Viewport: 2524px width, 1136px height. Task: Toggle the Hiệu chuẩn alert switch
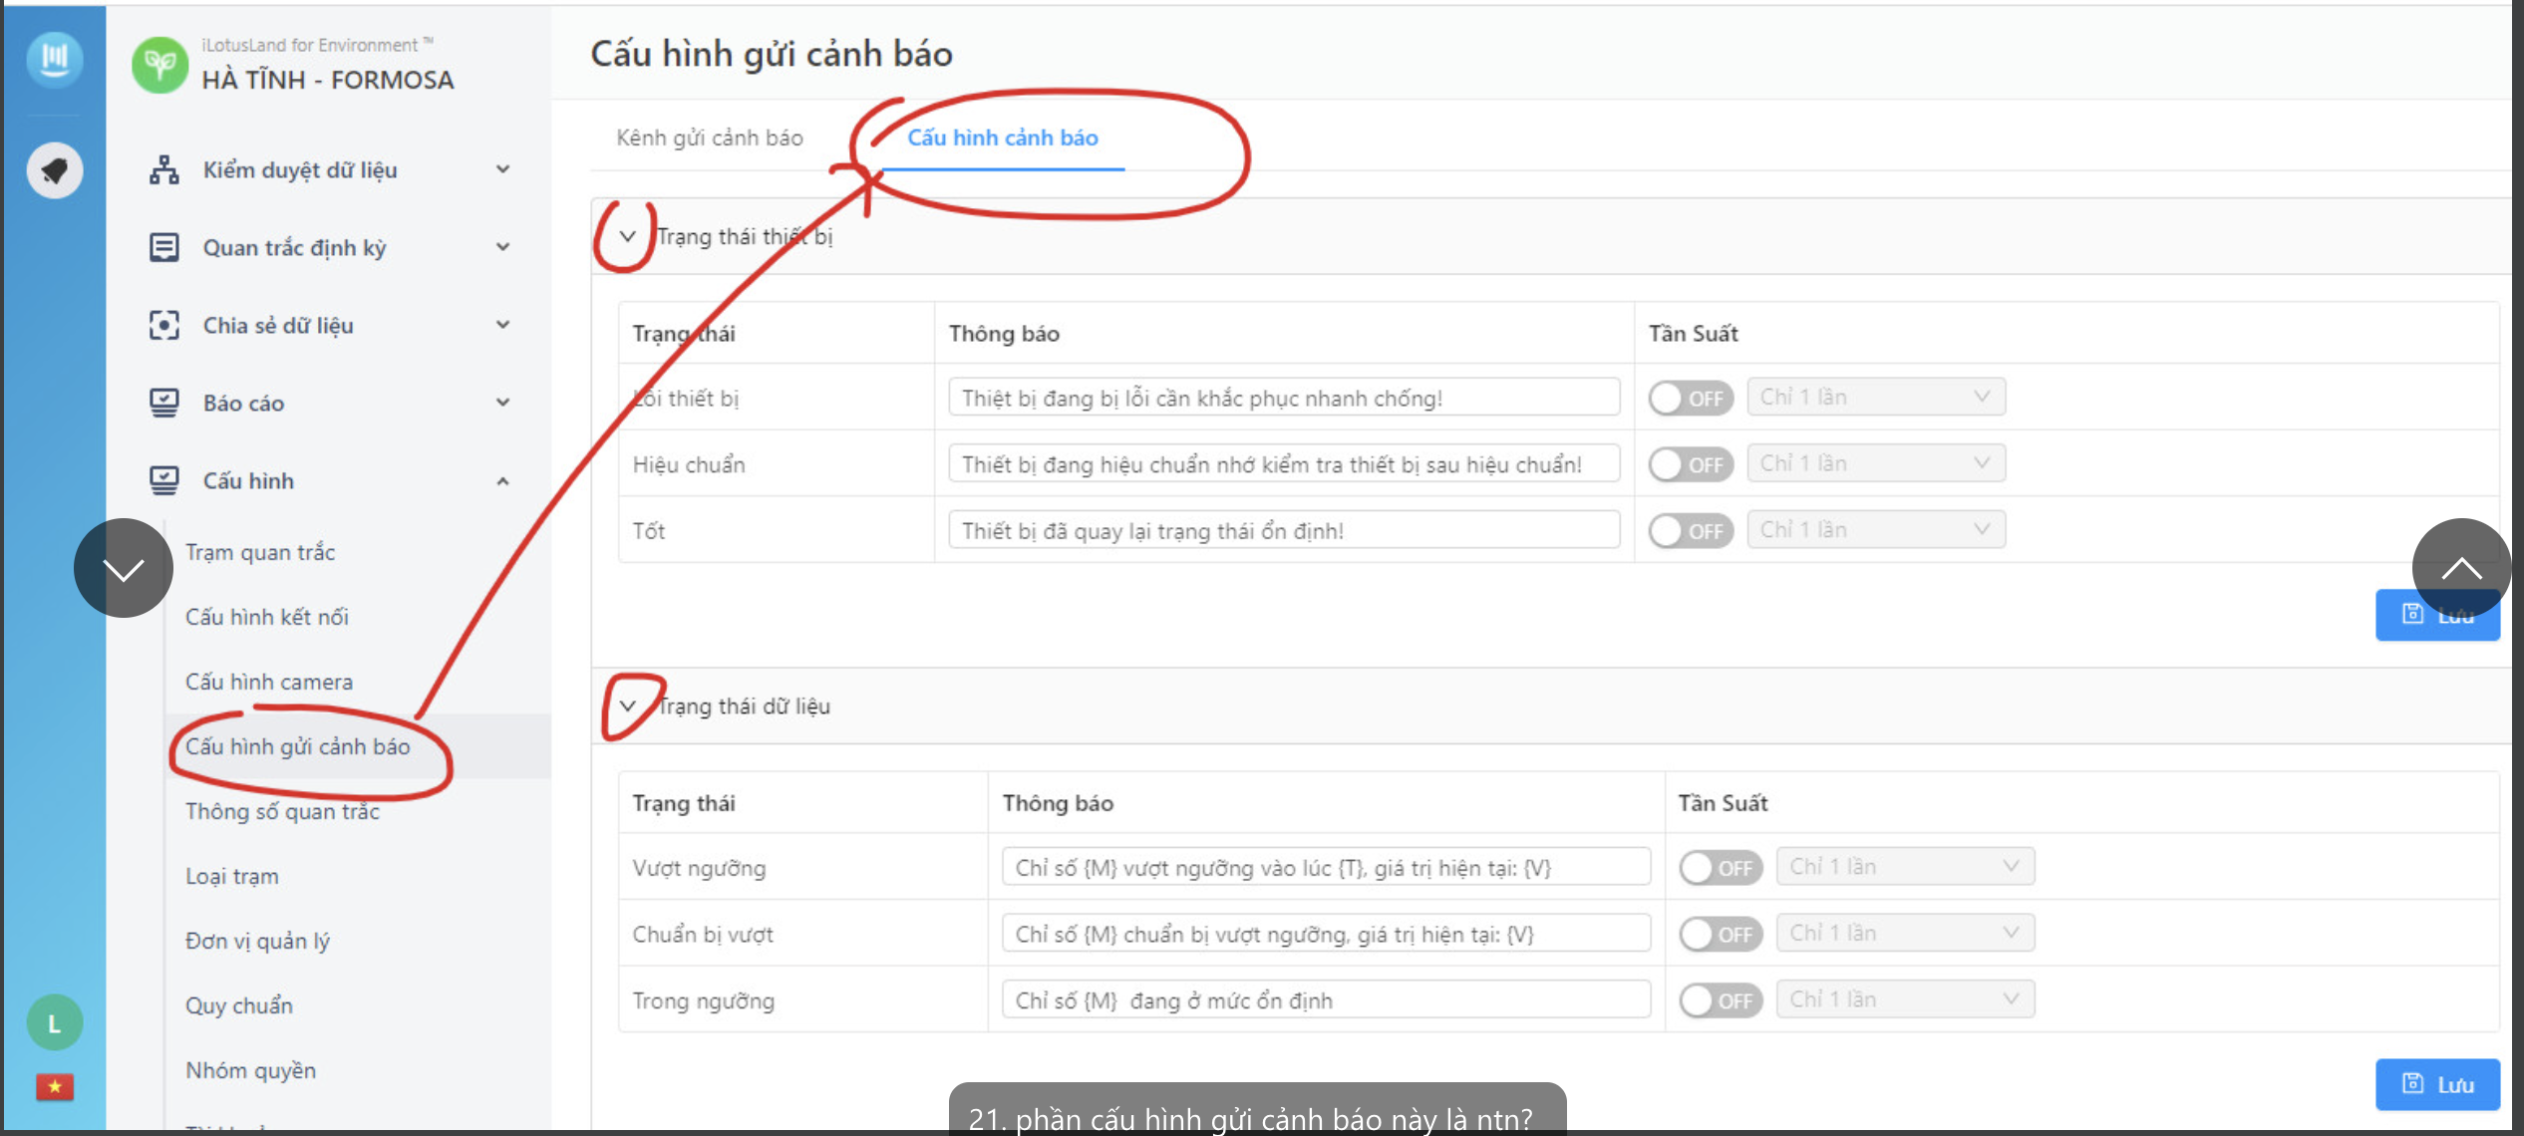(1690, 464)
